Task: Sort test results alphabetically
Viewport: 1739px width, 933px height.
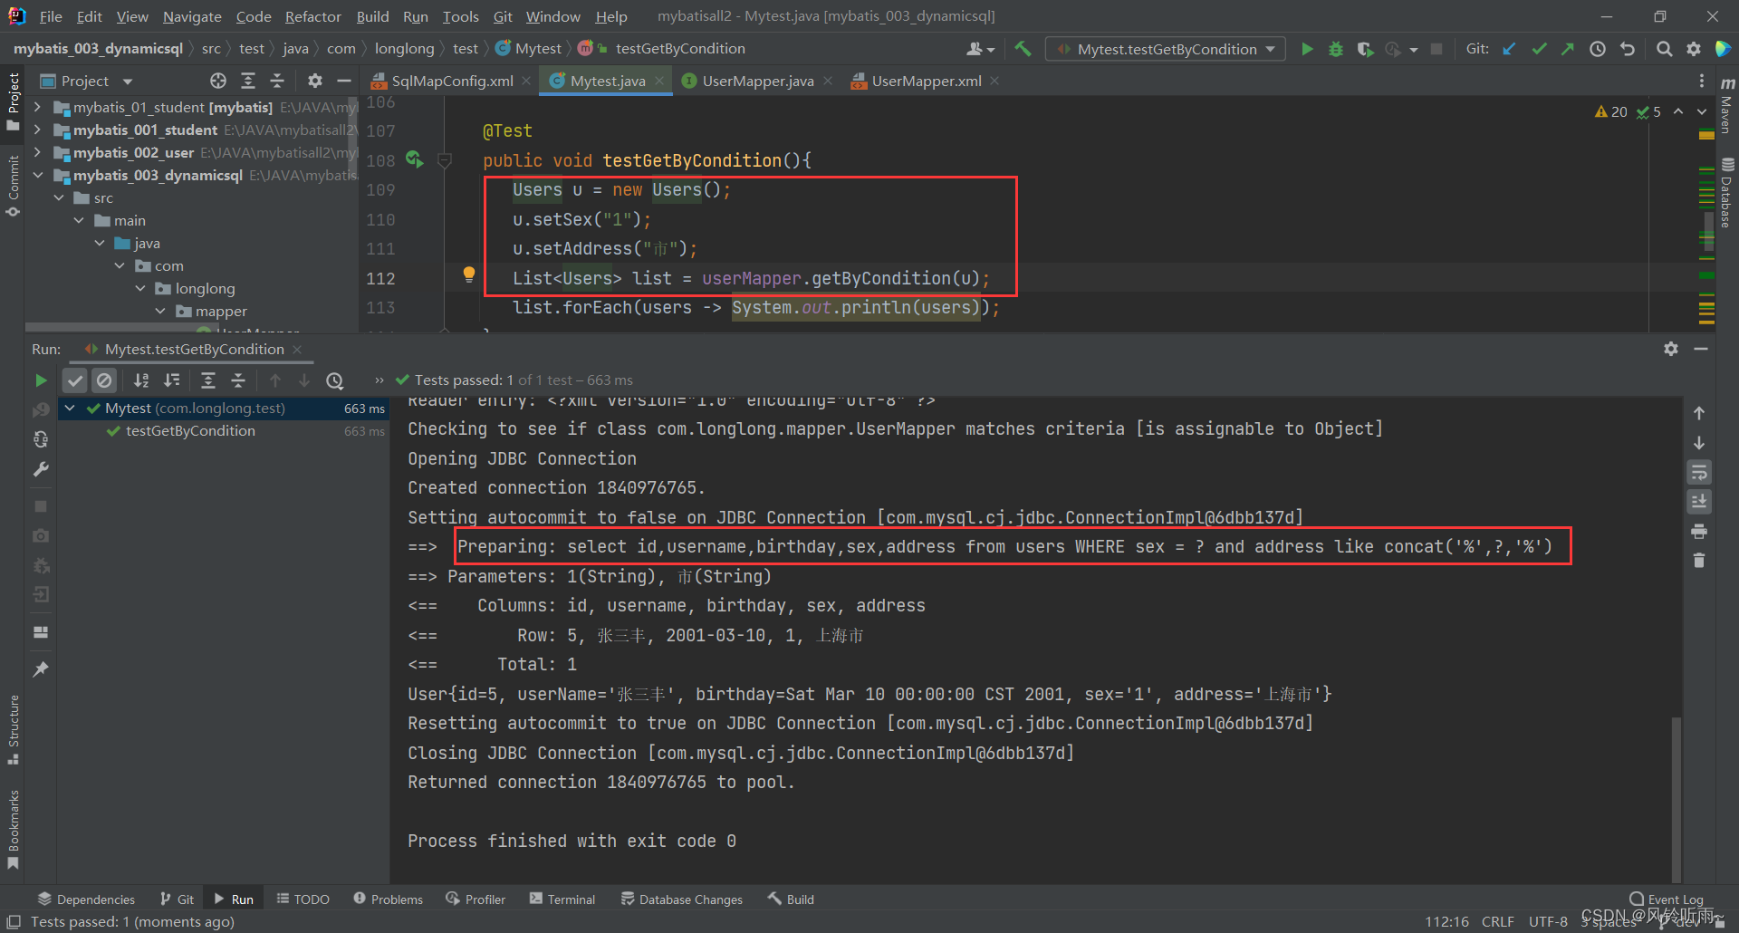Action: point(141,380)
